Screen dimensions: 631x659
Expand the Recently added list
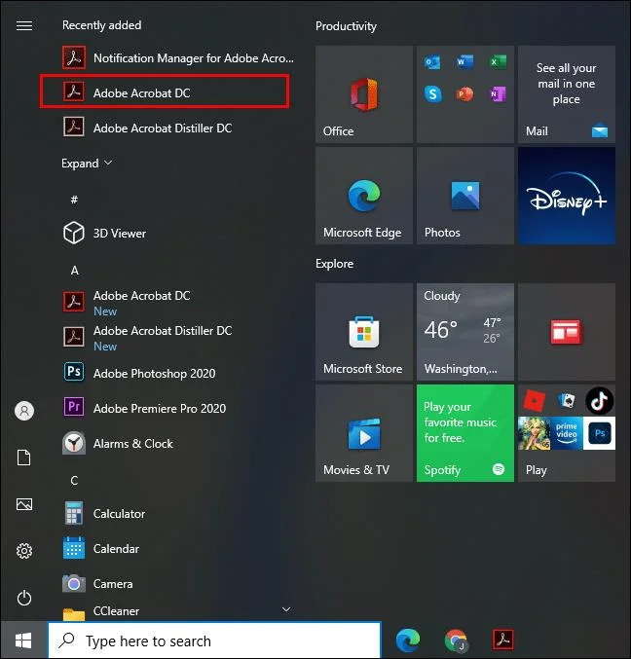(x=87, y=164)
